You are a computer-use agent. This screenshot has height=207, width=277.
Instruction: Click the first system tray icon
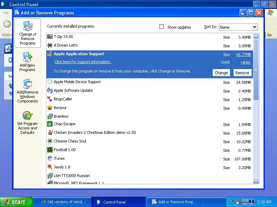coord(232,202)
